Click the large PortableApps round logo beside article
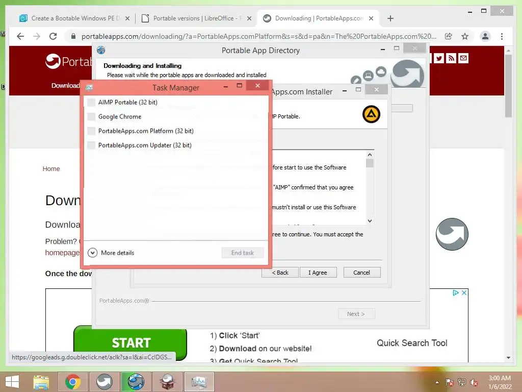 point(452,234)
